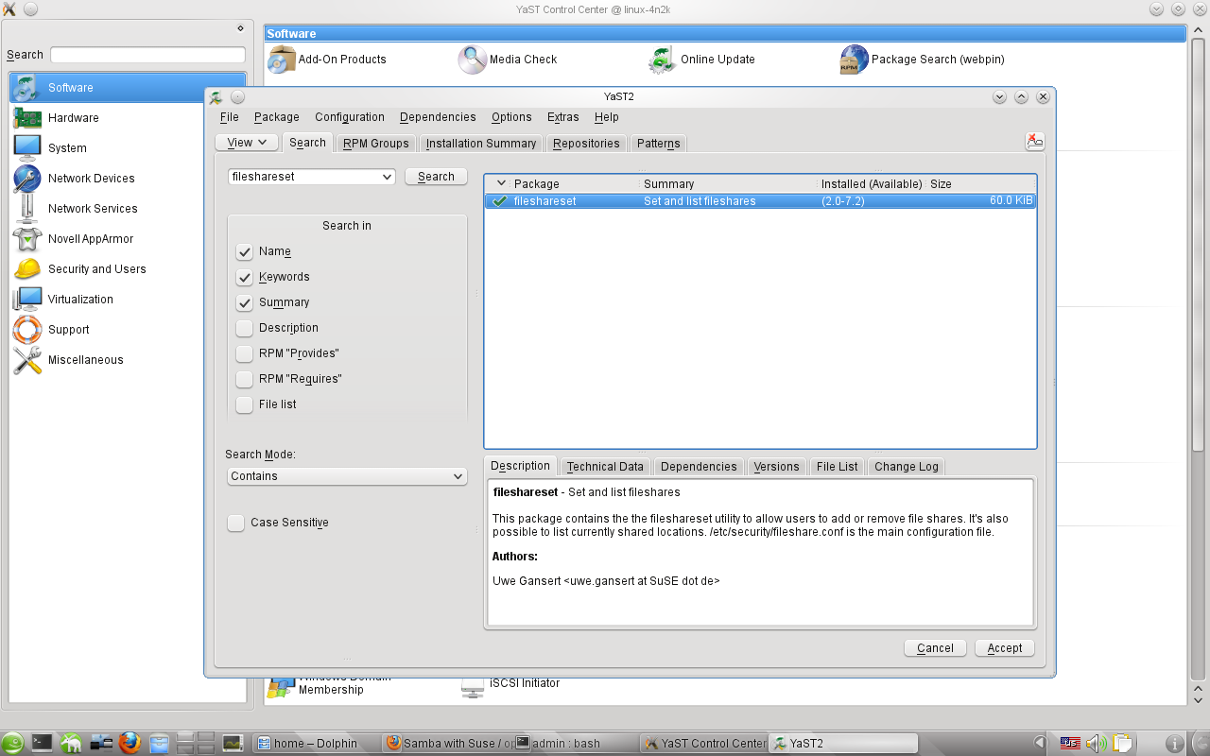
Task: Select the Software category icon in sidebar
Action: click(26, 88)
